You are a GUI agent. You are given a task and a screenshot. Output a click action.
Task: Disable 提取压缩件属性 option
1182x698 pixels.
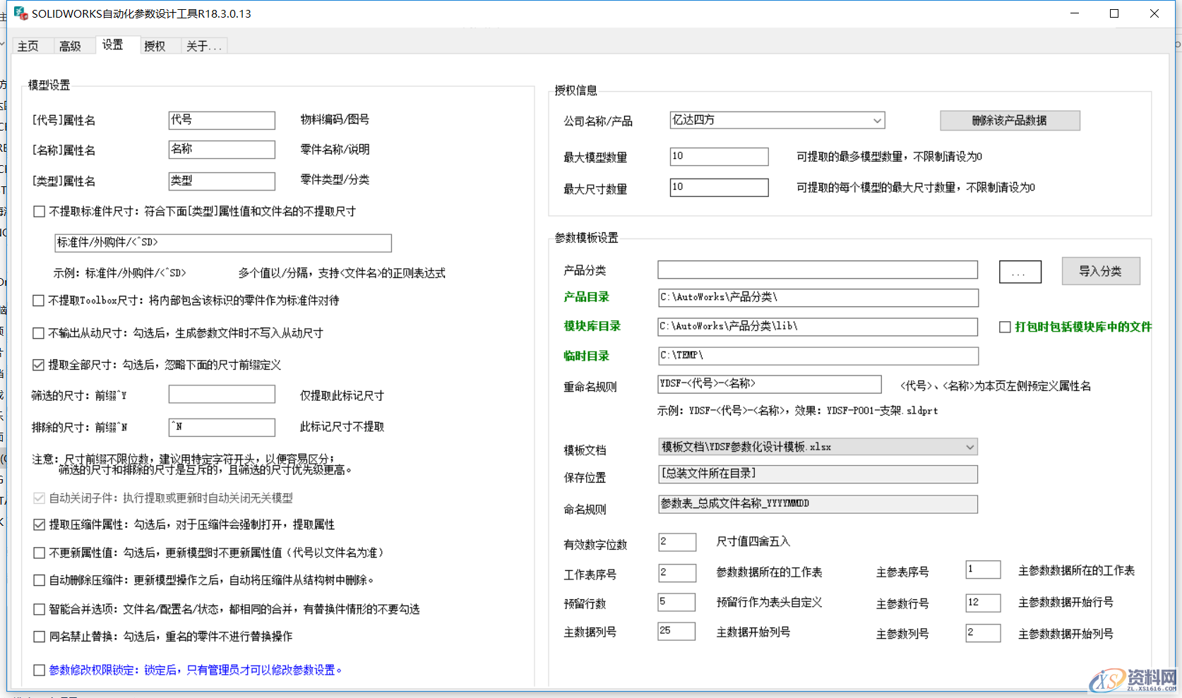pyautogui.click(x=39, y=524)
